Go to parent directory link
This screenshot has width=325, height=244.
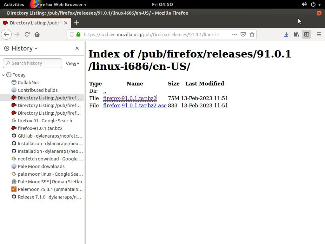click(x=105, y=91)
